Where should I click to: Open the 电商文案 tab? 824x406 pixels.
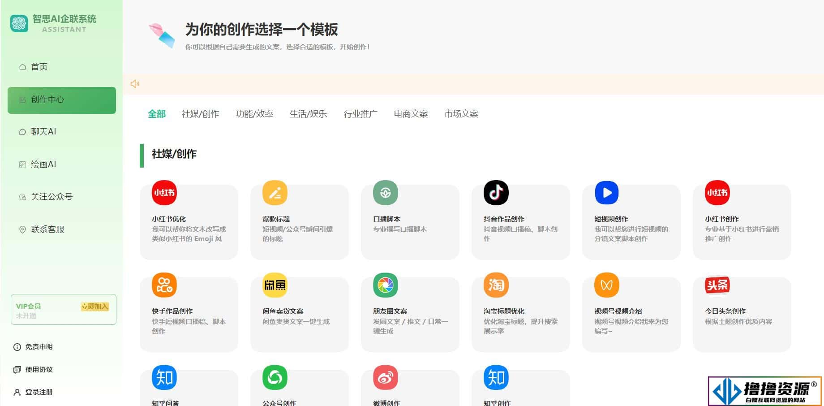coord(411,114)
